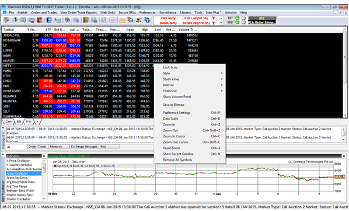349x211 pixels.
Task: Click the yellow people group toolbar icon
Action: pos(122,20)
